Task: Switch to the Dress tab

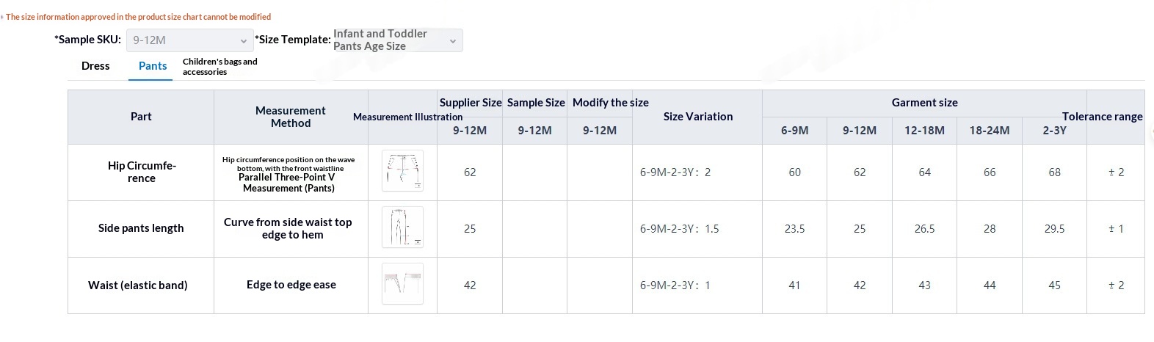Action: coord(95,66)
